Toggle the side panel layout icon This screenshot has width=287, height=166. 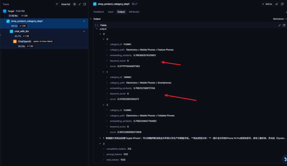(84, 4)
